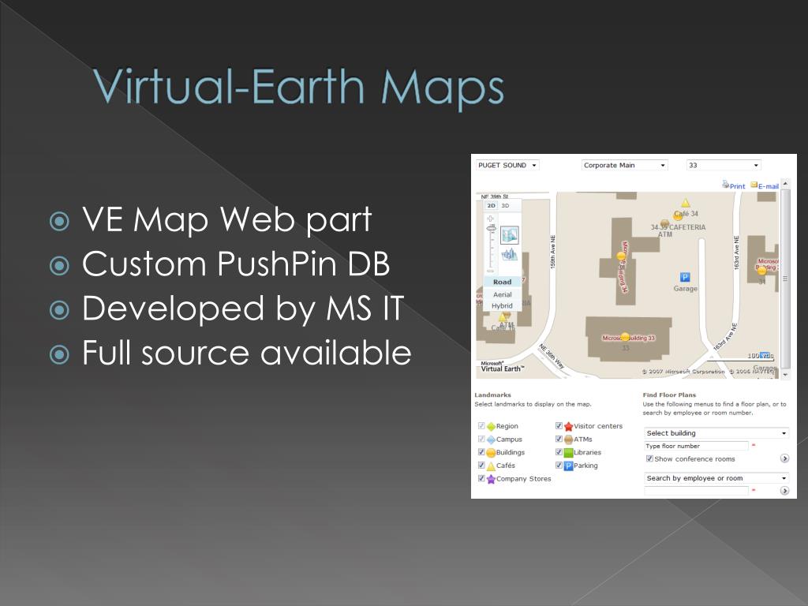The width and height of the screenshot is (808, 606).
Task: Click the map panel scrollbar up arrow
Action: [785, 183]
